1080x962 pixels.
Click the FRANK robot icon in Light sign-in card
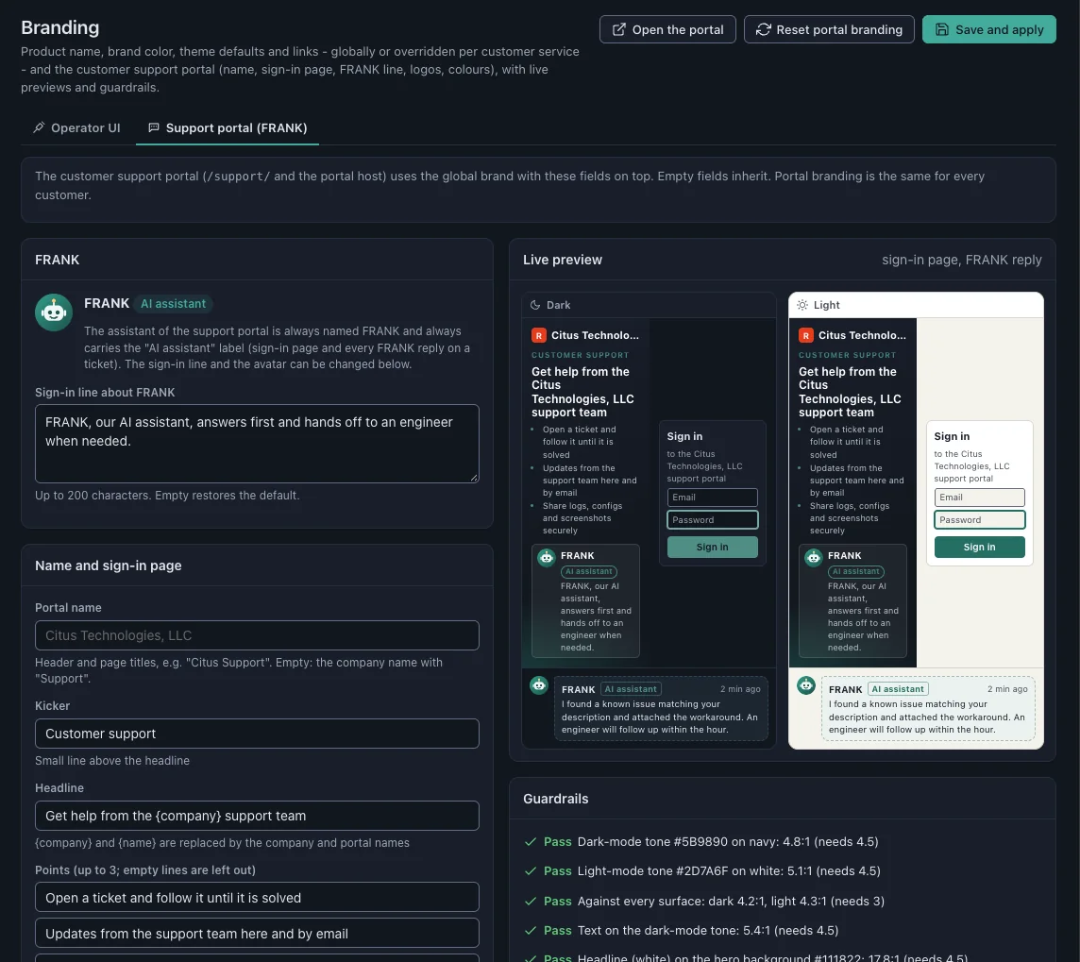tap(814, 557)
